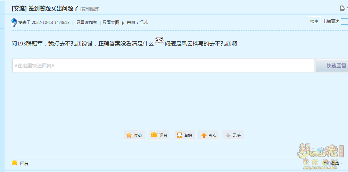This screenshot has height=172, width=348.
Task: Expand the arrow next to 只看大图
Action: 123,23
